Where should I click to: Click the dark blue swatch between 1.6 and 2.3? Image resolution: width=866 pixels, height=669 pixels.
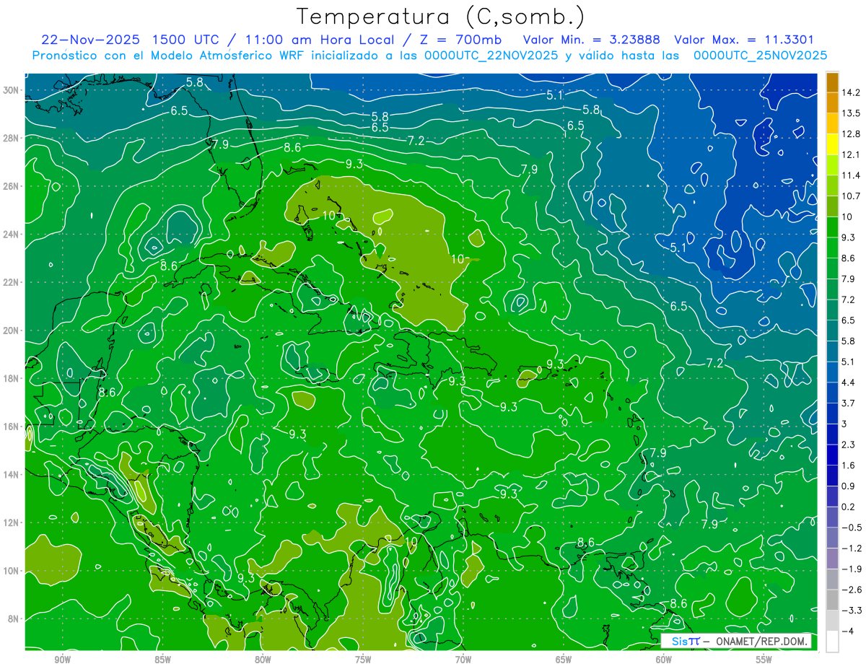pos(832,455)
